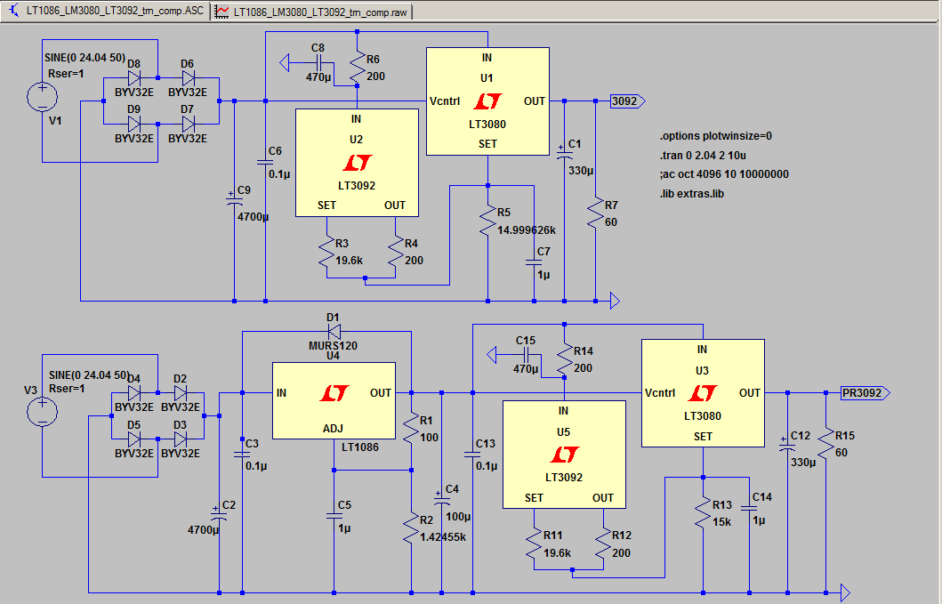Click resistor R6 symbol
942x604 pixels.
tap(358, 68)
